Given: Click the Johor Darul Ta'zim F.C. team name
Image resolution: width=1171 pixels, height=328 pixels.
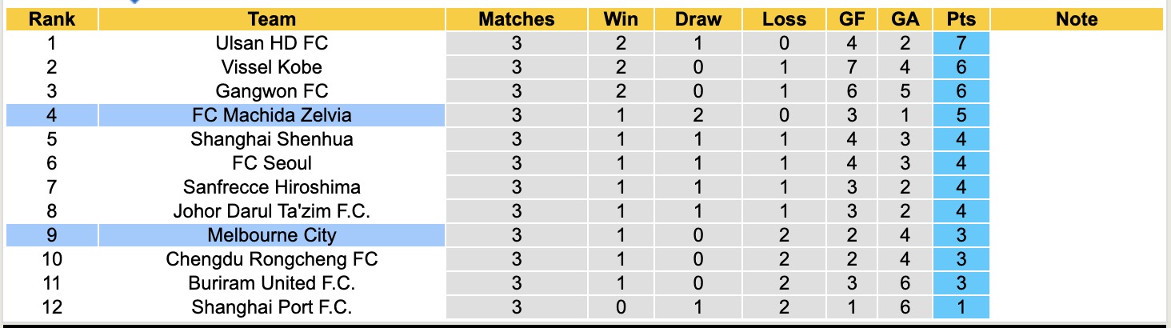Looking at the screenshot, I should coord(272,211).
